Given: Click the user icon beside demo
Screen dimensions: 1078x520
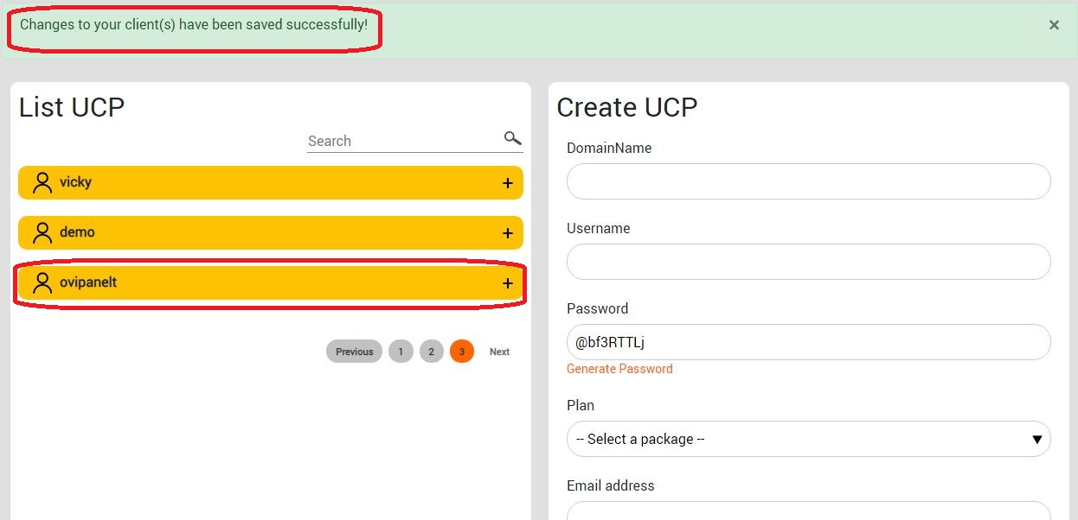Looking at the screenshot, I should pyautogui.click(x=42, y=233).
